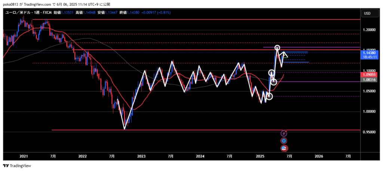Open the USD currency selector
The image size is (383, 171).
[x=367, y=13]
